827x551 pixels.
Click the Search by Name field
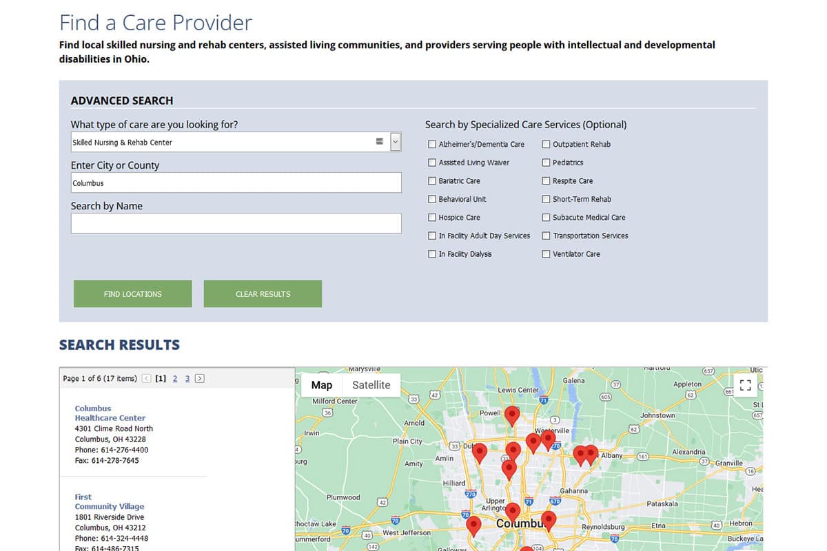(x=236, y=223)
